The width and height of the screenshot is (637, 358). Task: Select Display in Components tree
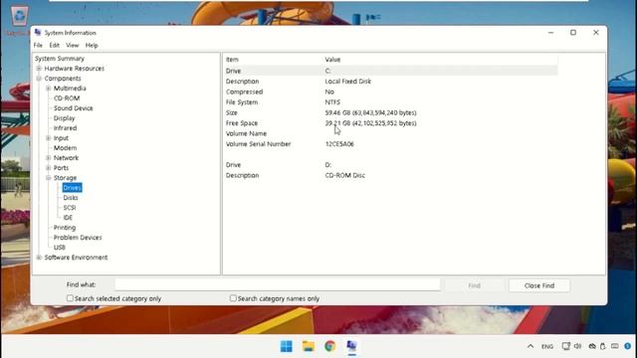click(x=64, y=118)
